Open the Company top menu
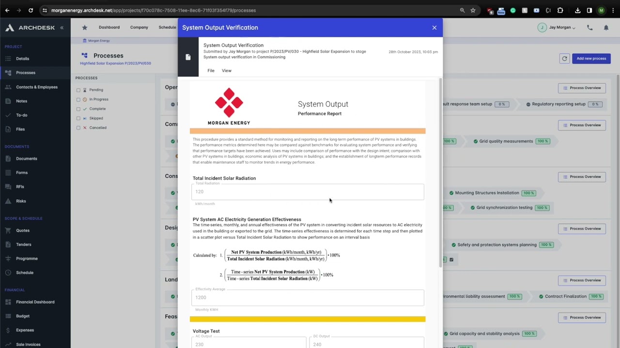This screenshot has height=348, width=620. 139,28
